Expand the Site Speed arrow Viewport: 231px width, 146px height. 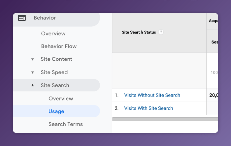click(x=32, y=73)
